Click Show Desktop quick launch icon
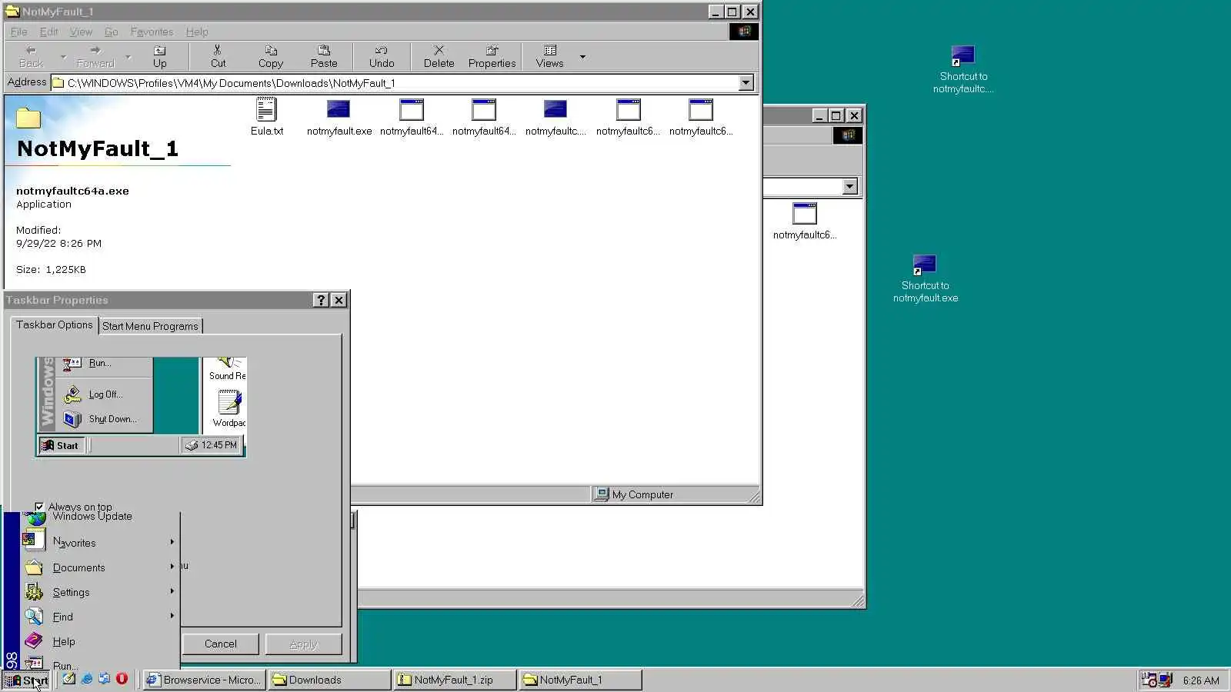1231x692 pixels. [69, 679]
